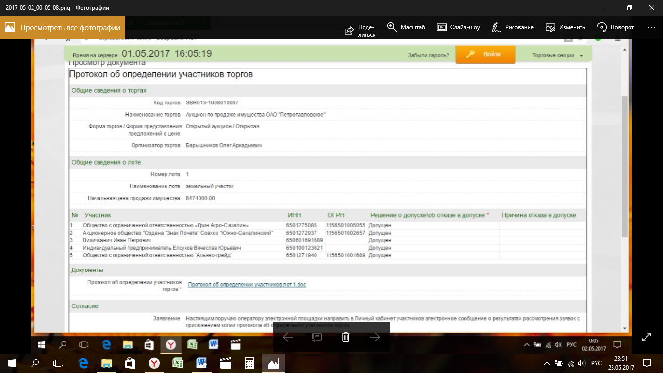Enter full screen with diagonal arrows icon
The height and width of the screenshot is (373, 663).
646,337
